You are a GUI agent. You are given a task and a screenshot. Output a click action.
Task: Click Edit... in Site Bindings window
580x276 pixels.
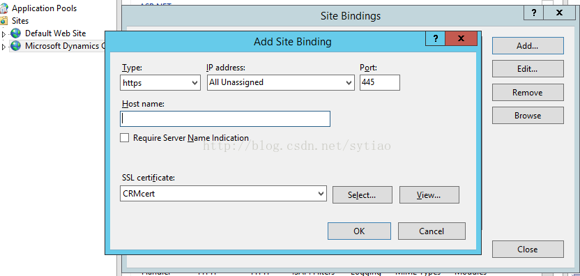click(528, 69)
